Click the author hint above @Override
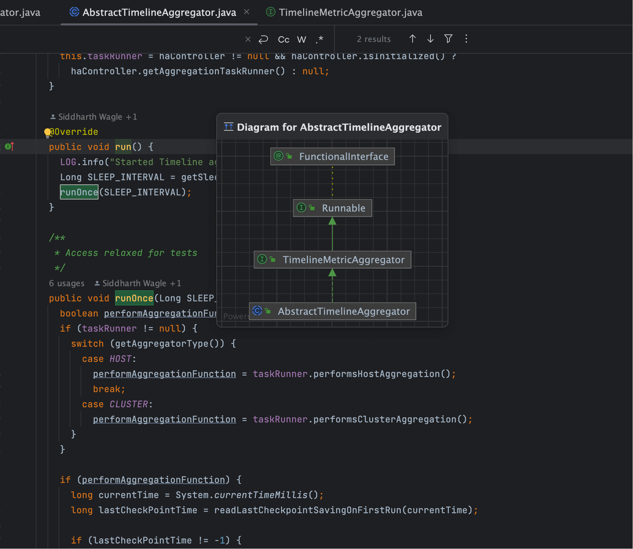The image size is (633, 549). (x=94, y=117)
